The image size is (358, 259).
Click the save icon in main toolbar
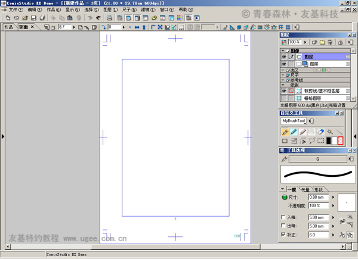[33, 18]
